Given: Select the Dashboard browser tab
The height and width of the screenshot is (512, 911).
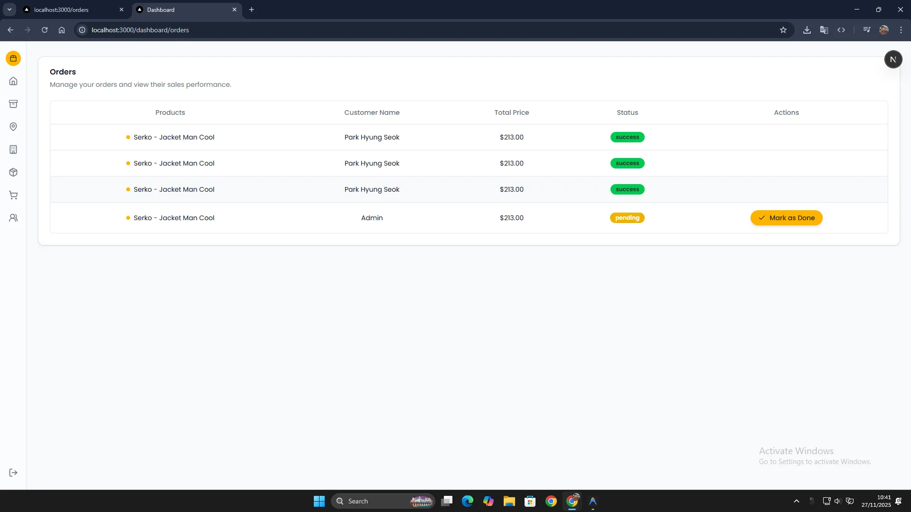Looking at the screenshot, I should 185,9.
